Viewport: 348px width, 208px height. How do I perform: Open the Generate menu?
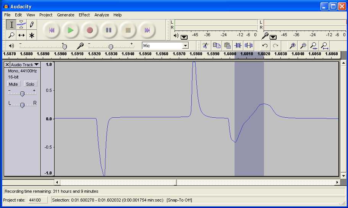[x=65, y=15]
